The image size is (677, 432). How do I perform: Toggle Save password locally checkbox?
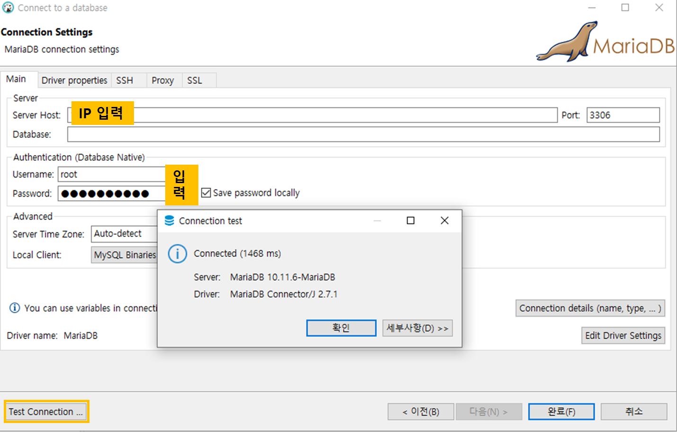pyautogui.click(x=206, y=193)
